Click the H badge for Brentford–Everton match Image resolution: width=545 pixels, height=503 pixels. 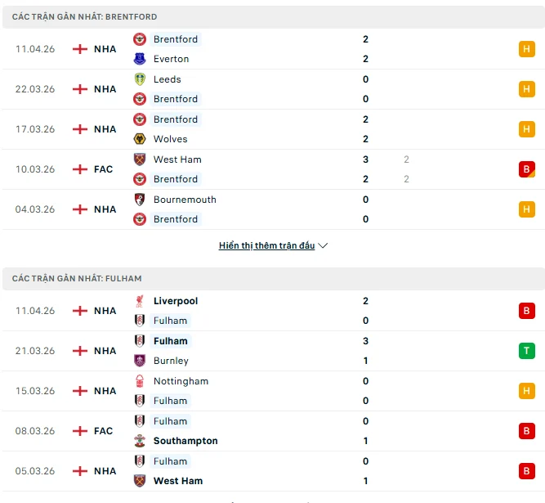click(x=526, y=49)
